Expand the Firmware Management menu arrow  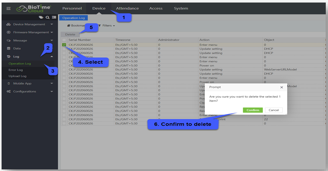pyautogui.click(x=52, y=32)
